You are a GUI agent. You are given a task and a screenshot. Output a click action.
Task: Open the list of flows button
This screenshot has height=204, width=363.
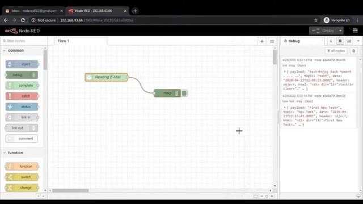(272, 41)
